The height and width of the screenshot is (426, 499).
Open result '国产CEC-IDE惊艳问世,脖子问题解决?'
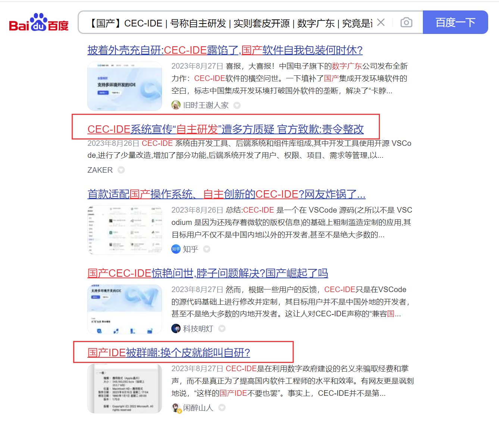click(208, 273)
